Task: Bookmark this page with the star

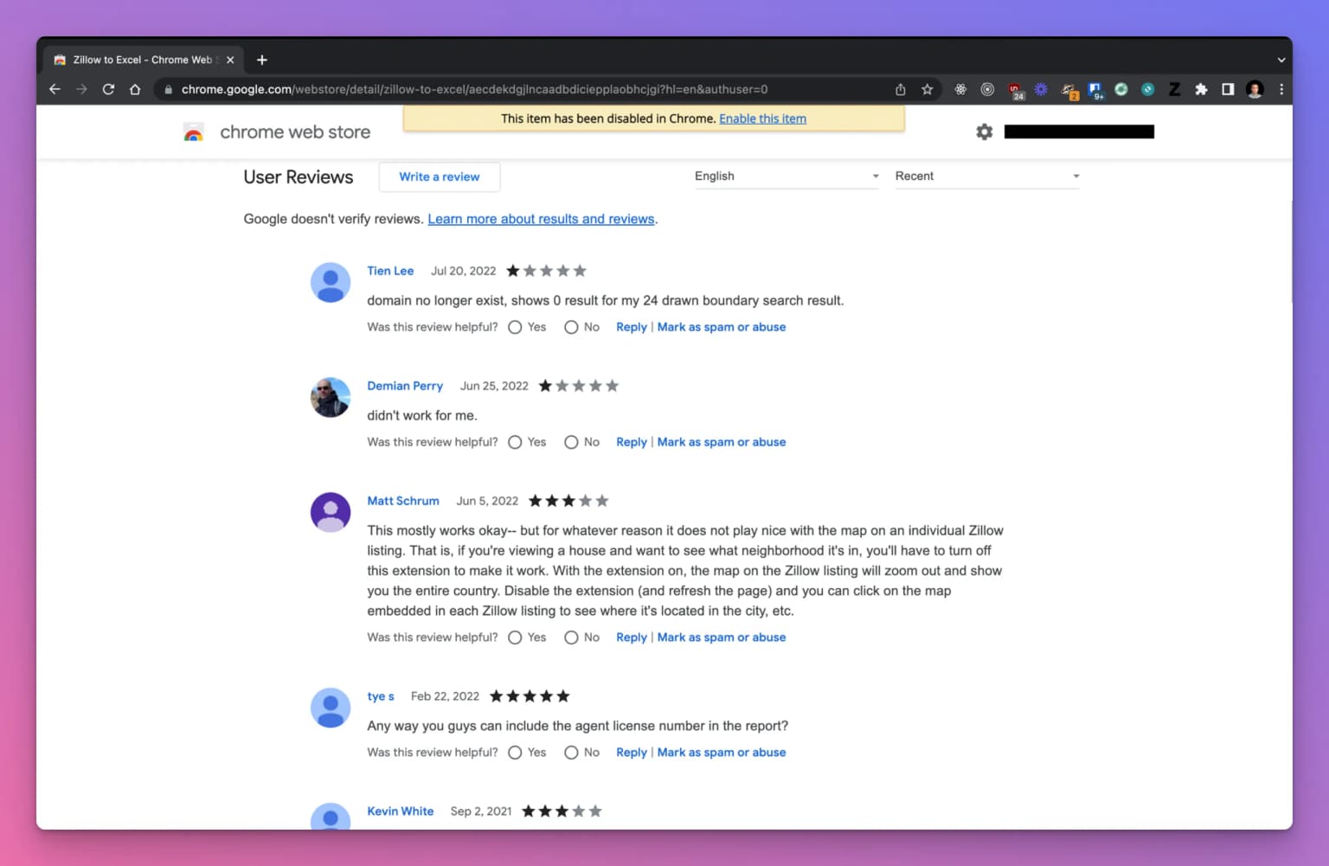Action: click(x=928, y=89)
